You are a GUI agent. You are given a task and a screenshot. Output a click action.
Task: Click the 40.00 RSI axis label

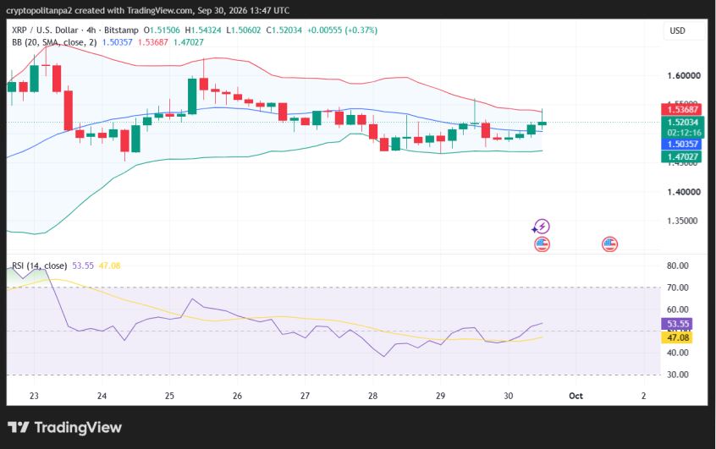(678, 353)
